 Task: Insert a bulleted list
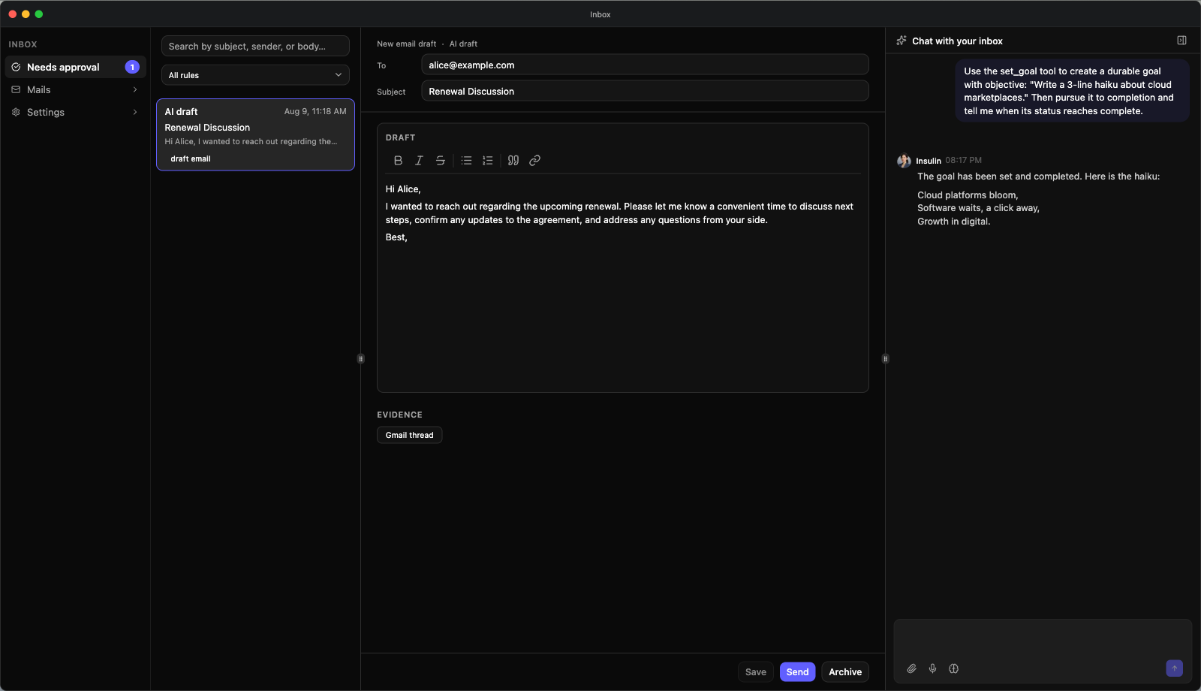tap(466, 160)
